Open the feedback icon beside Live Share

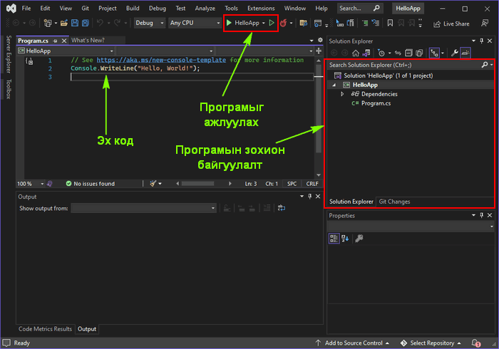tap(485, 24)
